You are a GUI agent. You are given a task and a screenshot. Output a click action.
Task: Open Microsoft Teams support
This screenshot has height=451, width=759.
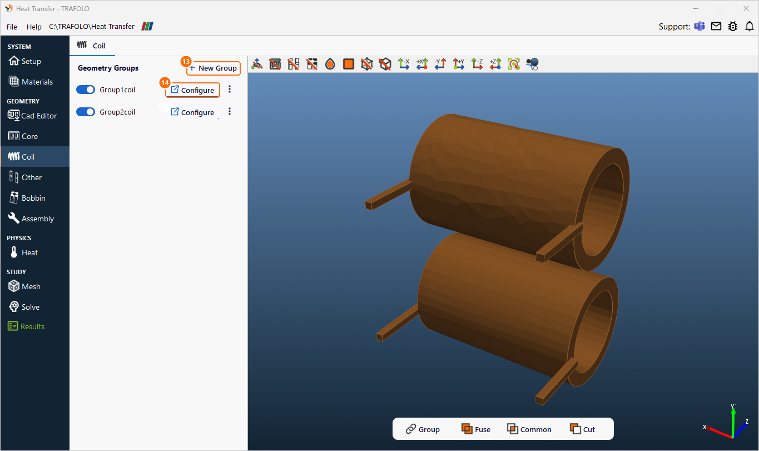700,26
